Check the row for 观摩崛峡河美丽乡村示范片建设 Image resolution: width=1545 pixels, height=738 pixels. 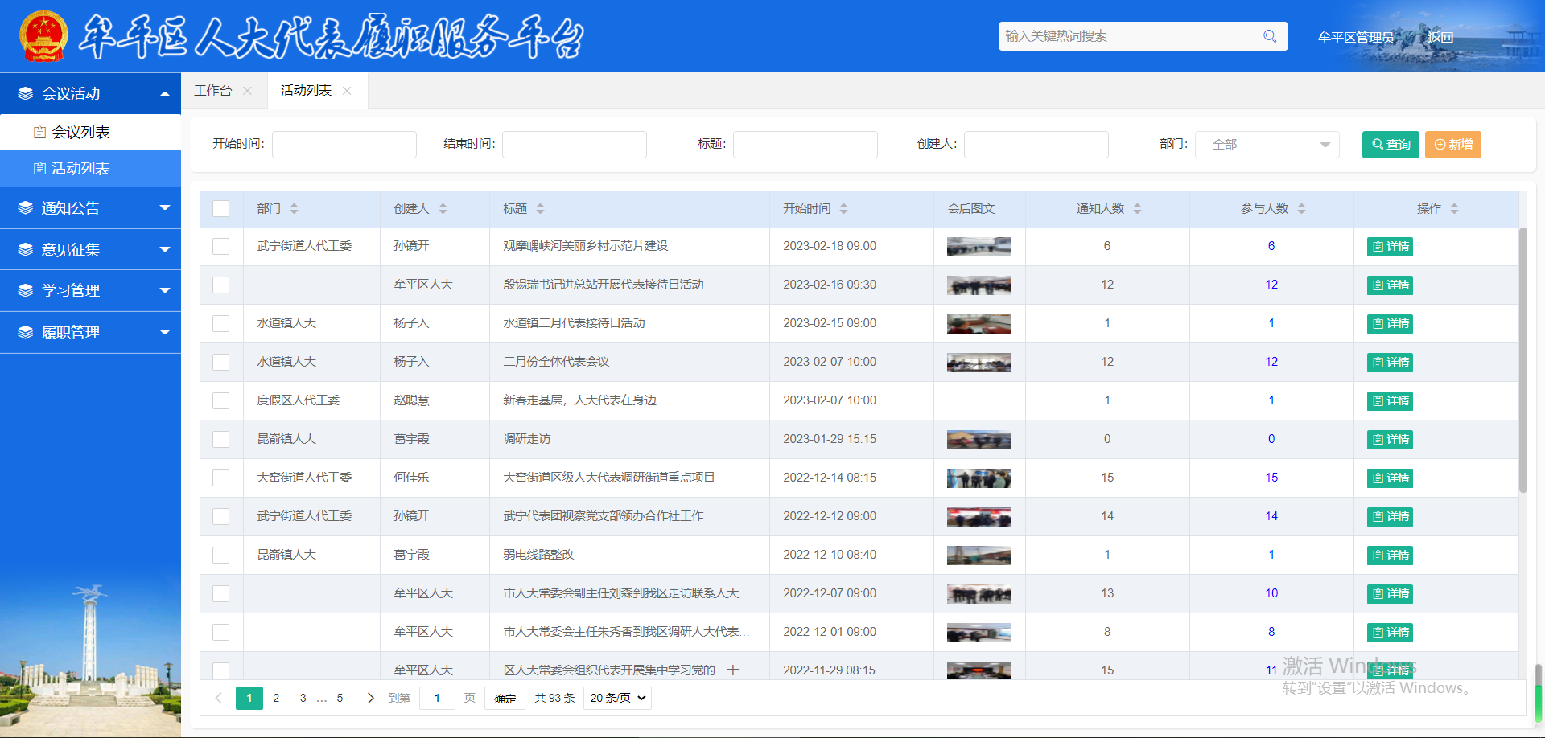click(220, 247)
